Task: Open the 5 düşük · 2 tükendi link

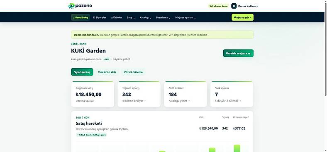Action: point(228,101)
